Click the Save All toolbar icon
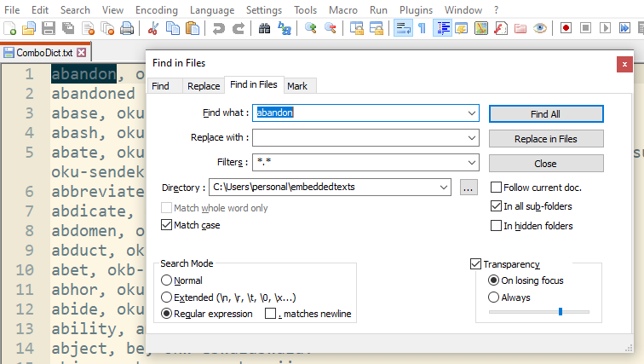 click(68, 28)
